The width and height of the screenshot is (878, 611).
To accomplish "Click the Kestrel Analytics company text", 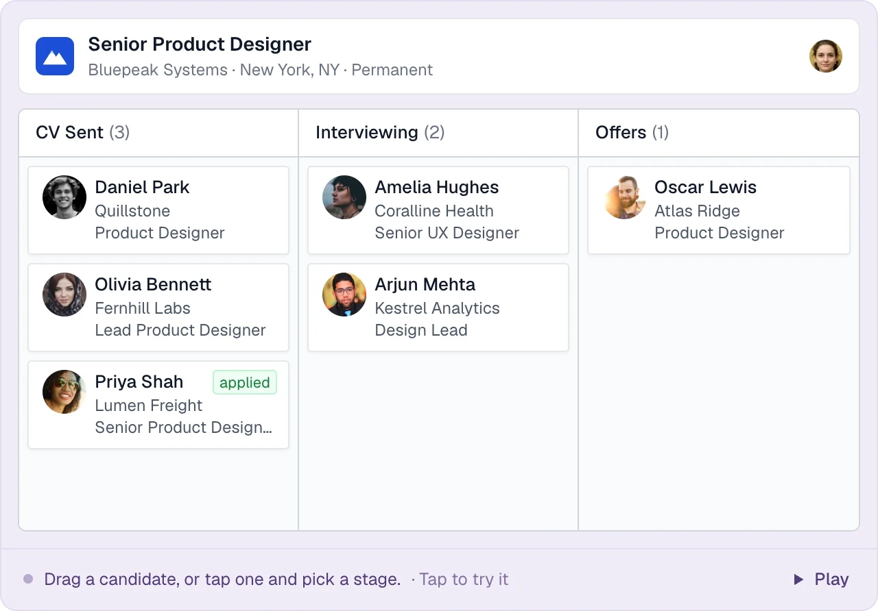I will point(438,308).
